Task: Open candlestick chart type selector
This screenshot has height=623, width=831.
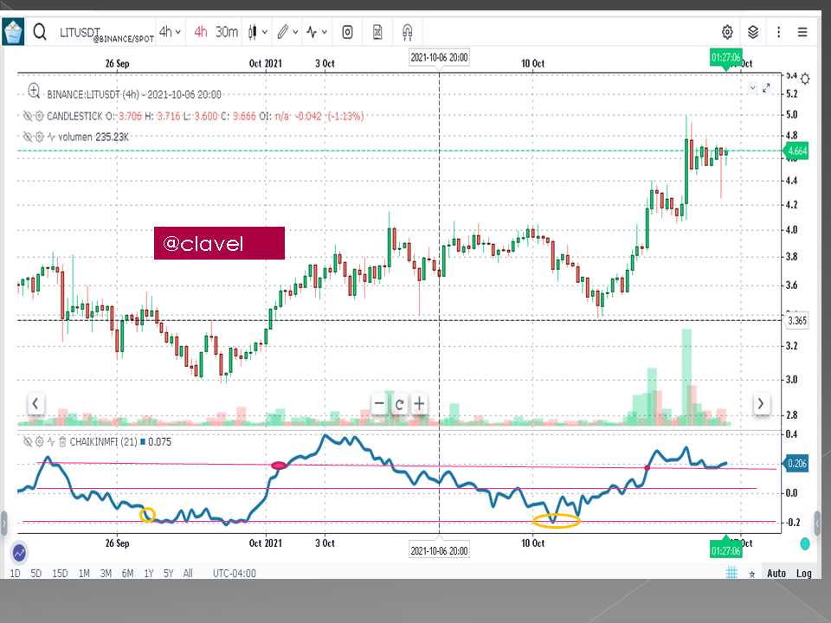Action: (253, 32)
